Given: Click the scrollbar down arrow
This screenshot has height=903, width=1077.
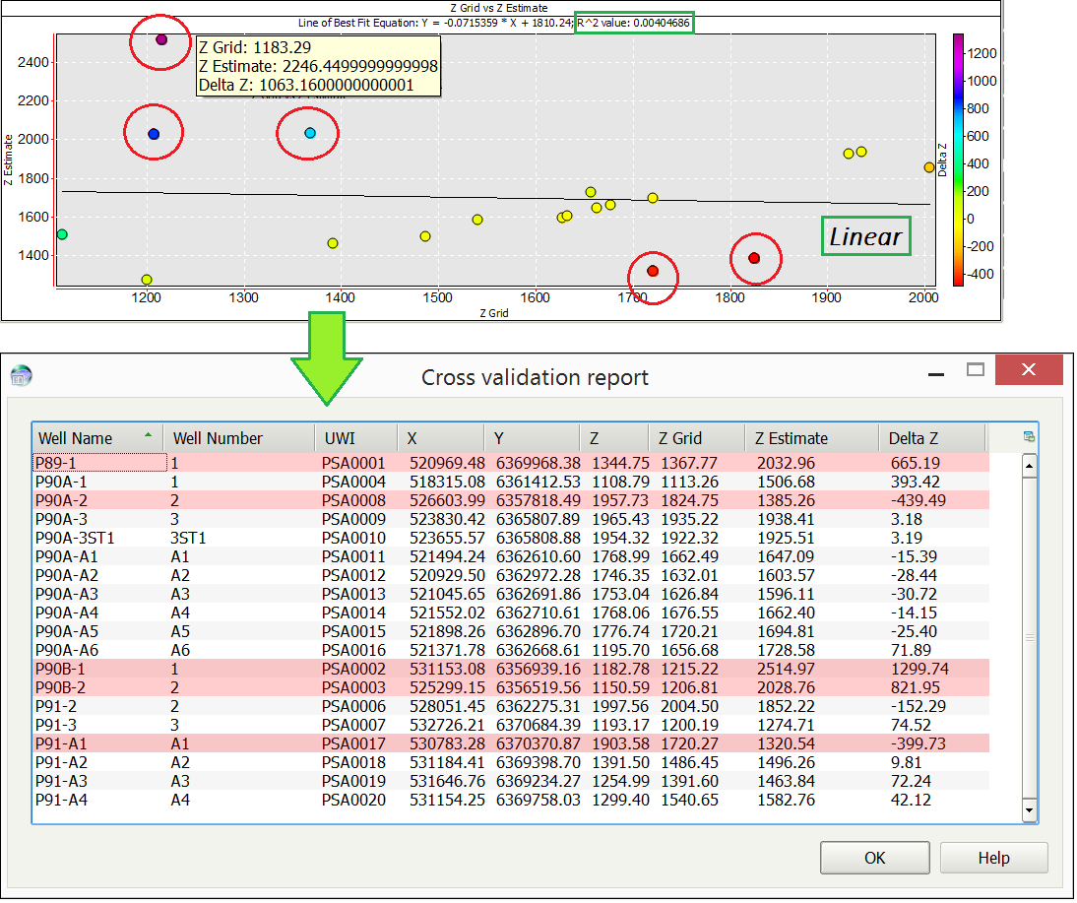Looking at the screenshot, I should tap(1031, 812).
